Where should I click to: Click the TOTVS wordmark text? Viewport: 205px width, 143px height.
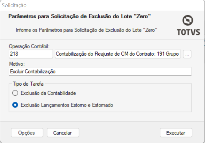click(x=188, y=32)
